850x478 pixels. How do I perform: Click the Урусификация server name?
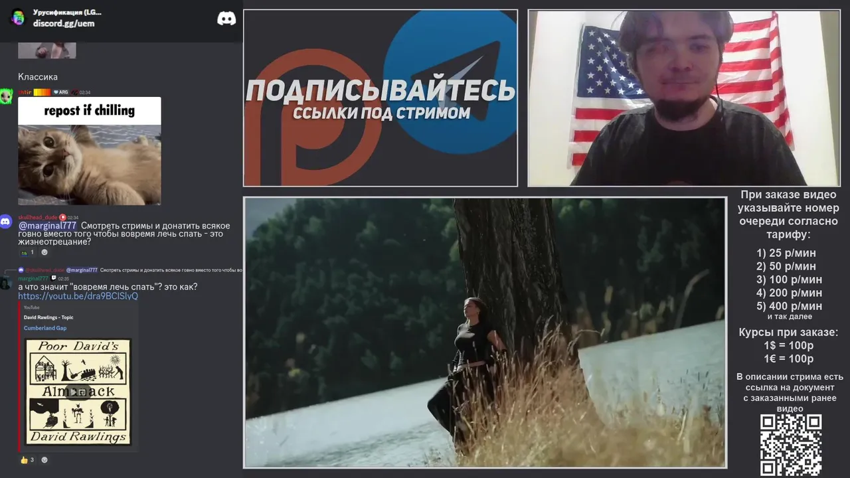(67, 12)
